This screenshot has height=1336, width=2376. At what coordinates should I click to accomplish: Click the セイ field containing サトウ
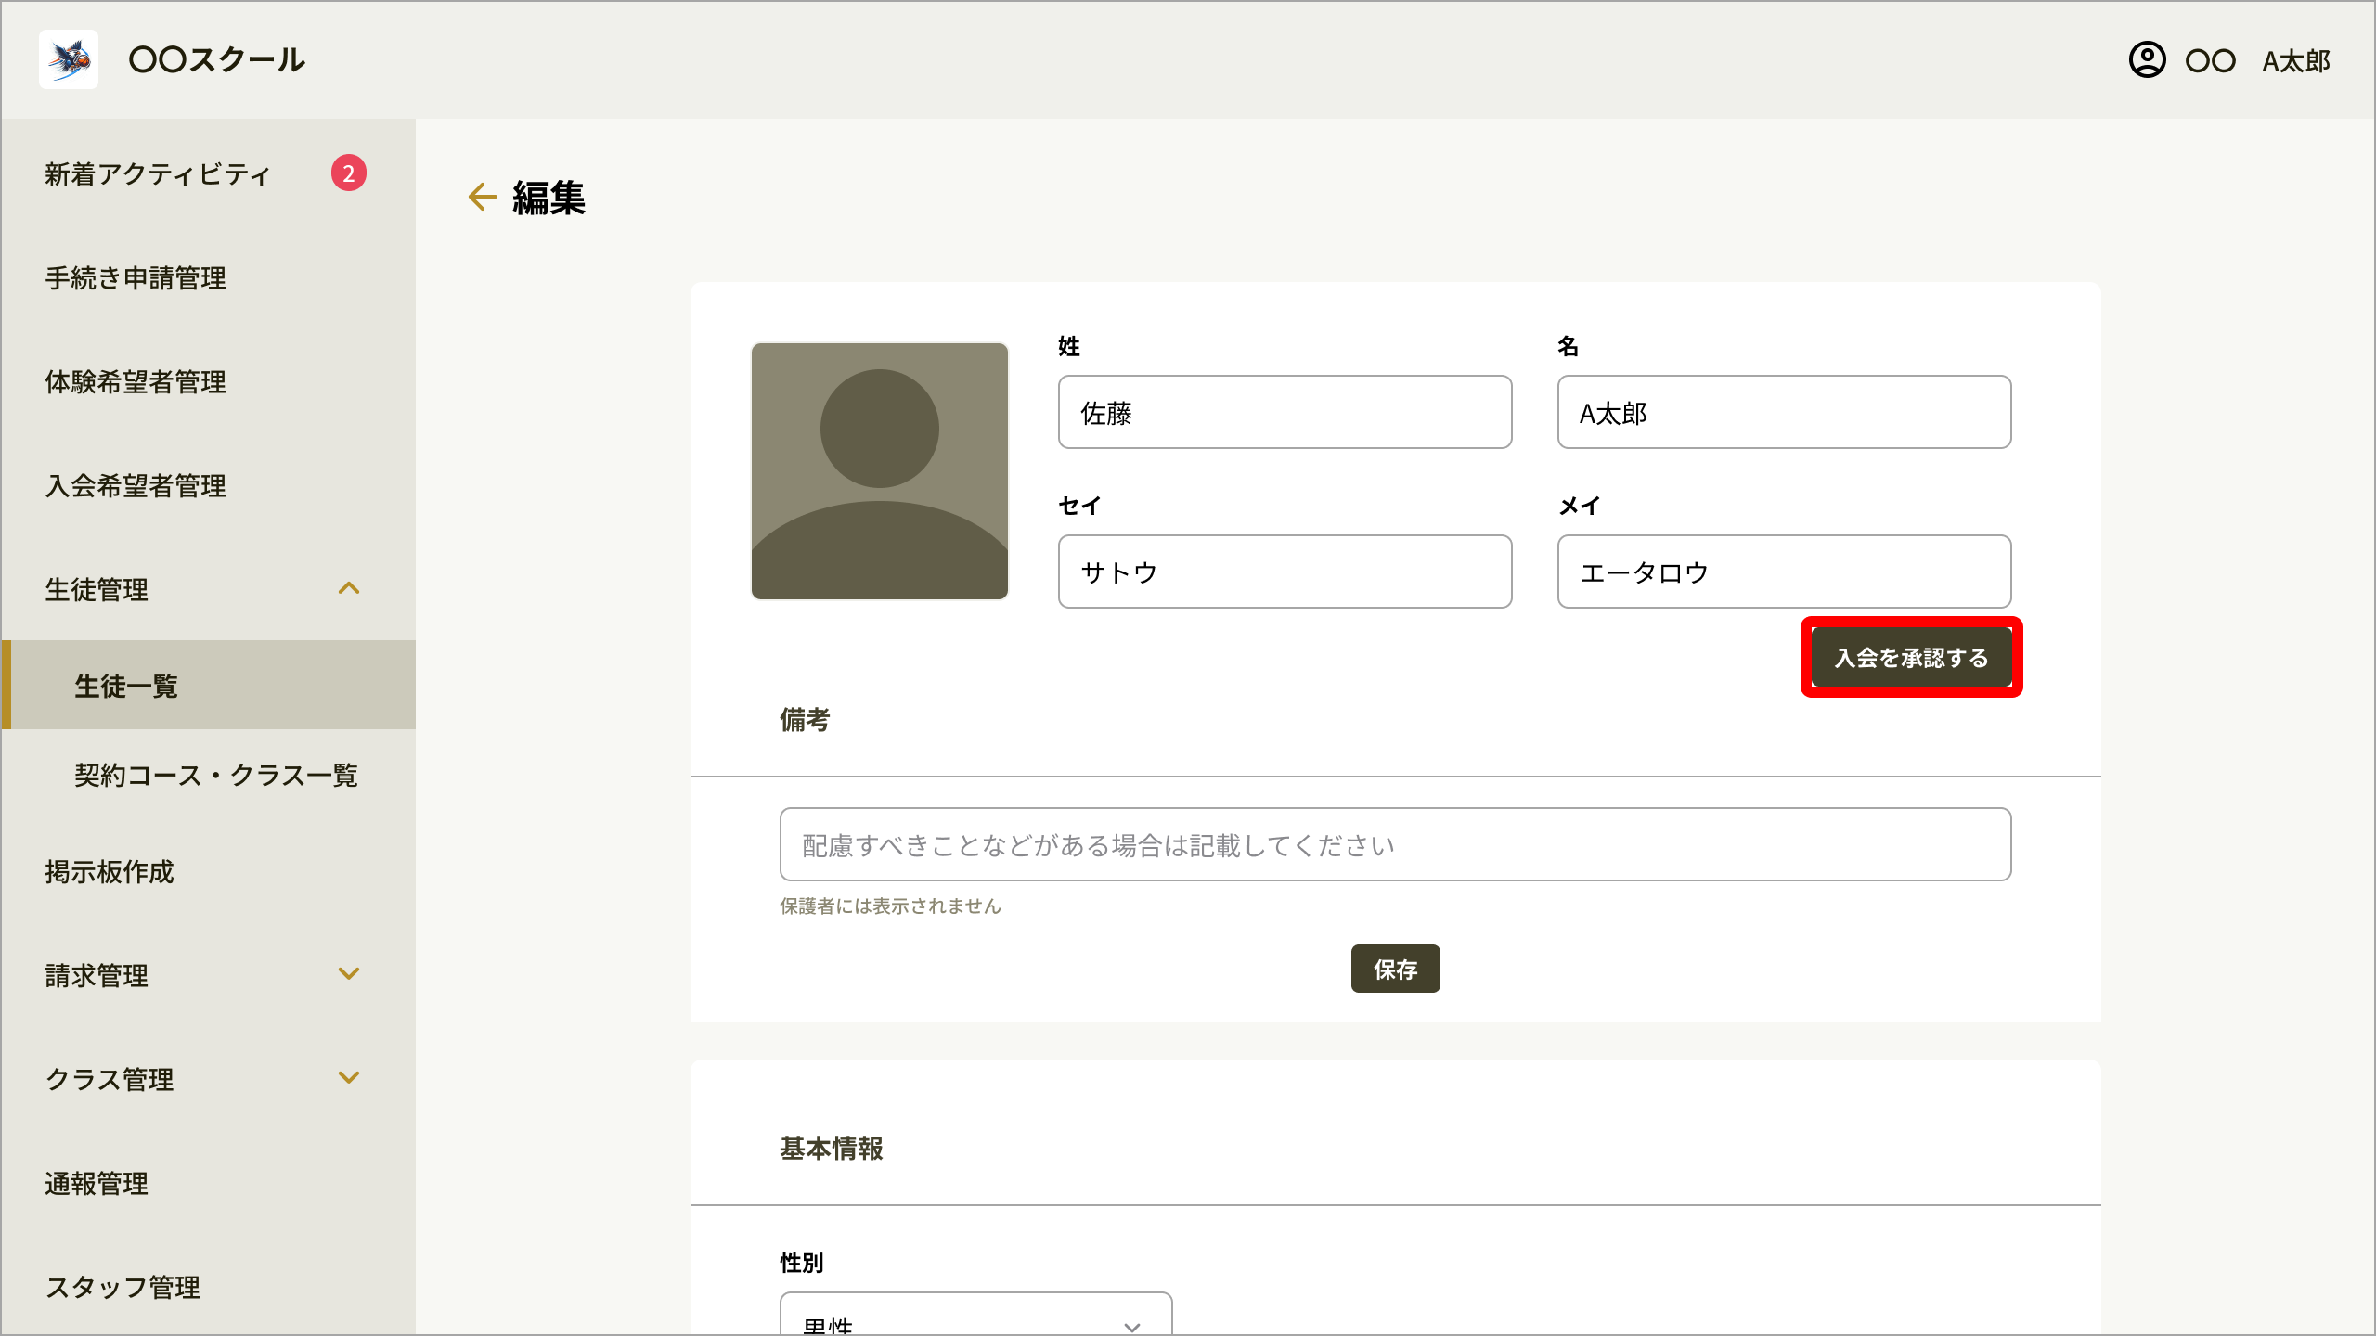[1285, 572]
